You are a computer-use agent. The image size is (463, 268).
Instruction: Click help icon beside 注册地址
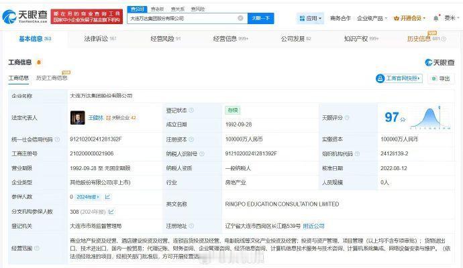[x=191, y=226]
